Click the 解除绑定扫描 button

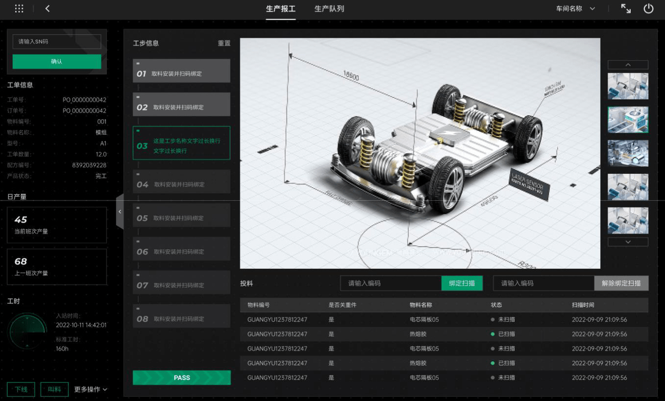point(621,283)
